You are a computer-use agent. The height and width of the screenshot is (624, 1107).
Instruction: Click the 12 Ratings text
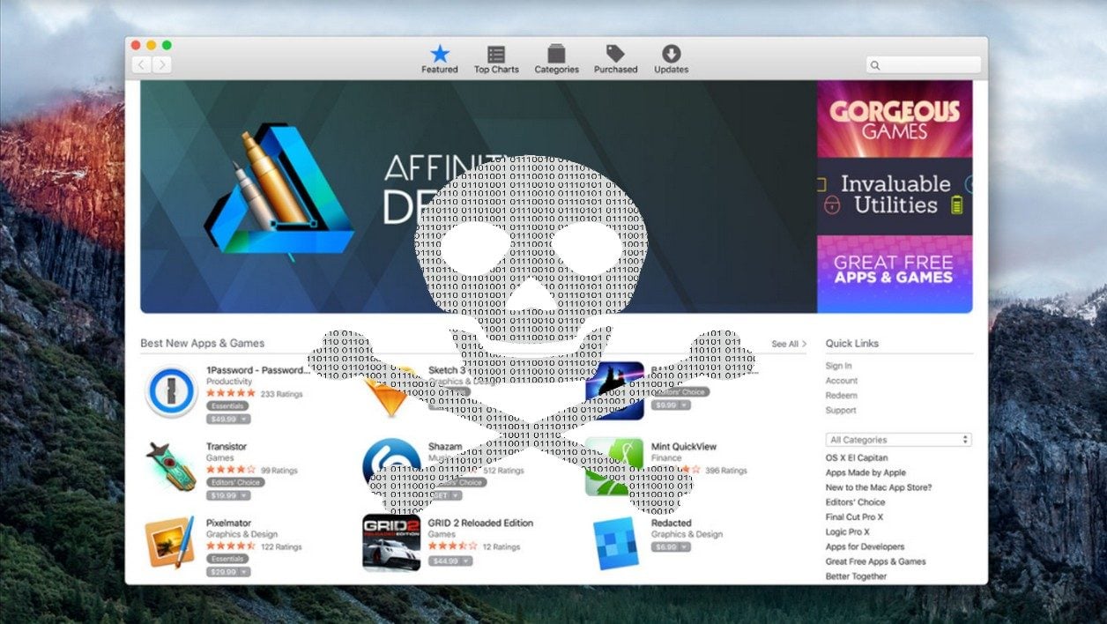[501, 546]
